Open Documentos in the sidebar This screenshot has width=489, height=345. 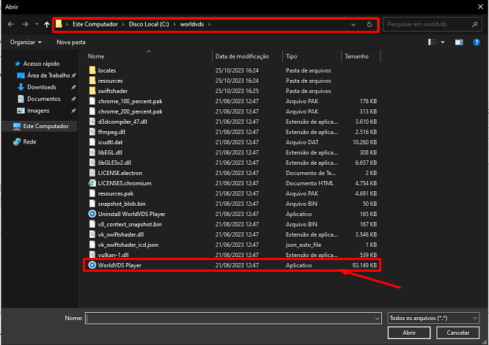click(x=44, y=99)
